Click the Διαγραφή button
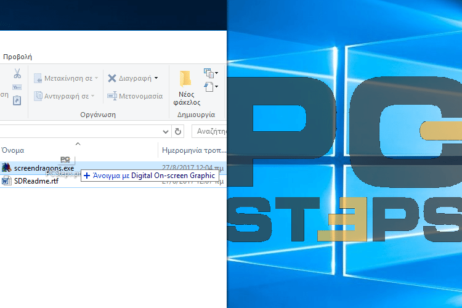The image size is (462, 308). (129, 78)
